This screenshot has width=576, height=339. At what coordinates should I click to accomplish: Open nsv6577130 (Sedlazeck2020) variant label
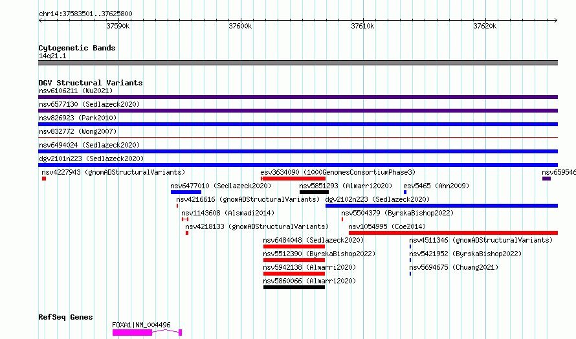pos(89,104)
